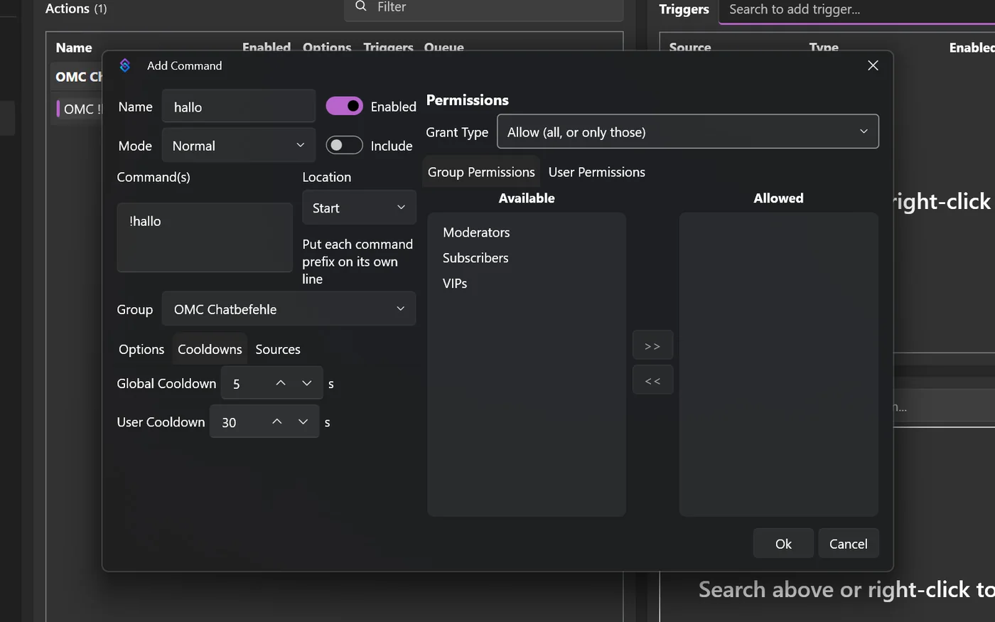This screenshot has height=622, width=995.
Task: Toggle the Include switch on
Action: click(x=345, y=145)
